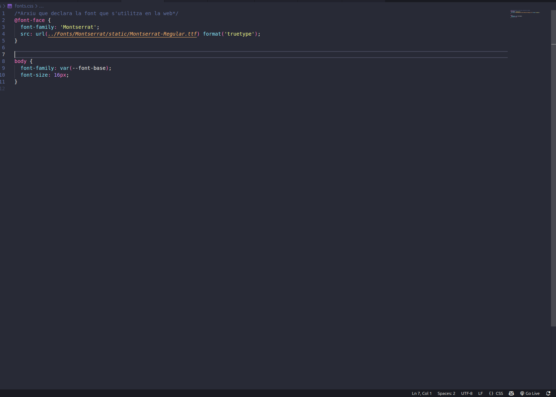Click the CSS file icon in breadcrumb
Image resolution: width=556 pixels, height=397 pixels.
coord(10,6)
